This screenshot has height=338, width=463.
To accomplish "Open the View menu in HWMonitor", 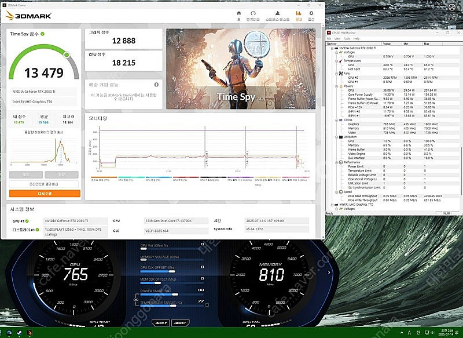I will (x=337, y=39).
